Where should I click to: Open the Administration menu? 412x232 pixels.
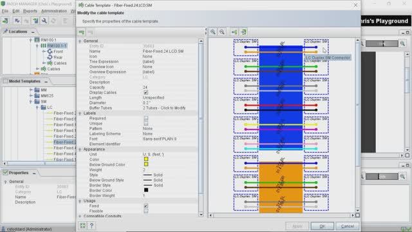click(54, 11)
